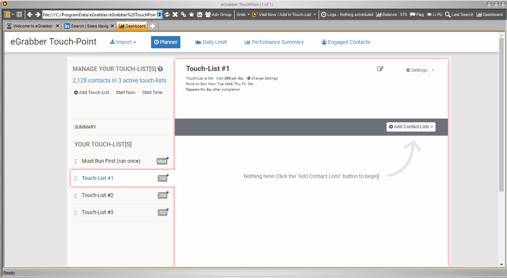Image resolution: width=507 pixels, height=278 pixels.
Task: Select Must Run First (run once) list
Action: click(111, 161)
